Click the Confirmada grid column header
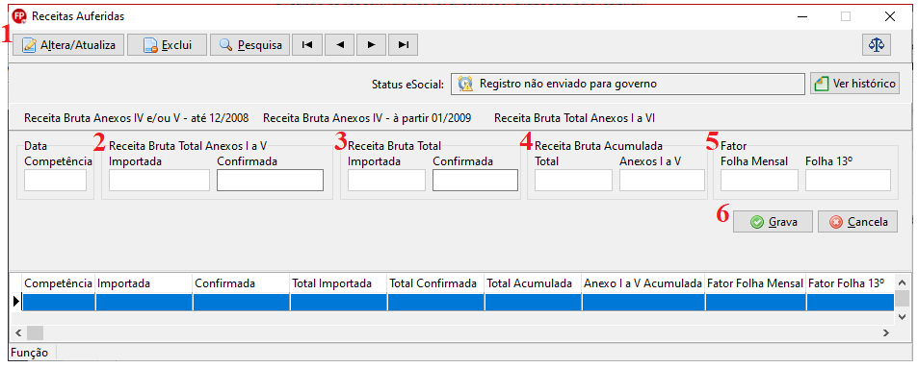The width and height of the screenshot is (918, 368). coord(241,283)
